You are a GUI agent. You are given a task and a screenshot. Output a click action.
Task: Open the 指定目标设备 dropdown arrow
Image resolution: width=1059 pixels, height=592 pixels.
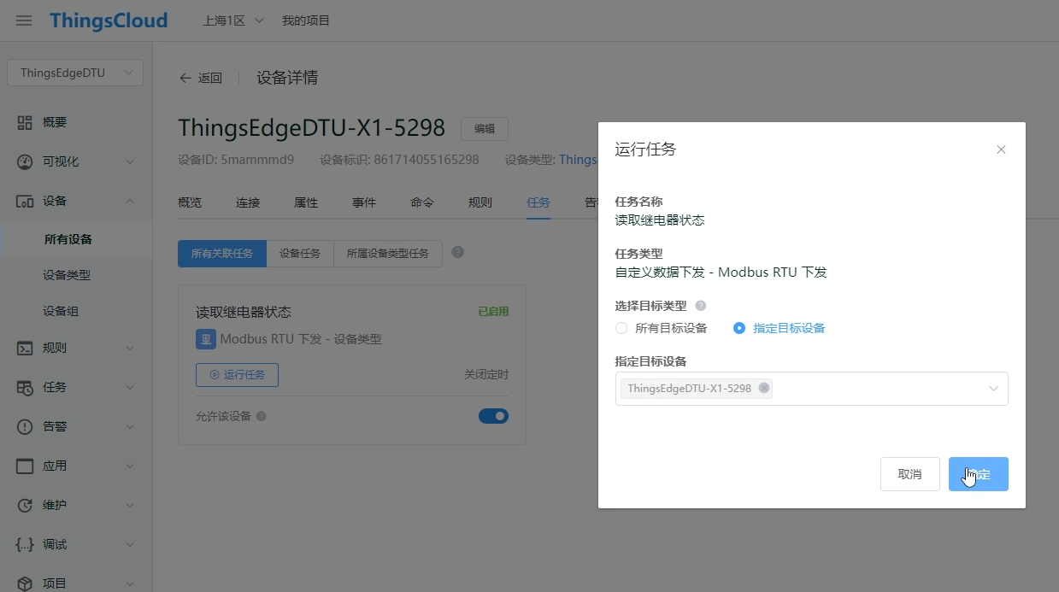[993, 389]
